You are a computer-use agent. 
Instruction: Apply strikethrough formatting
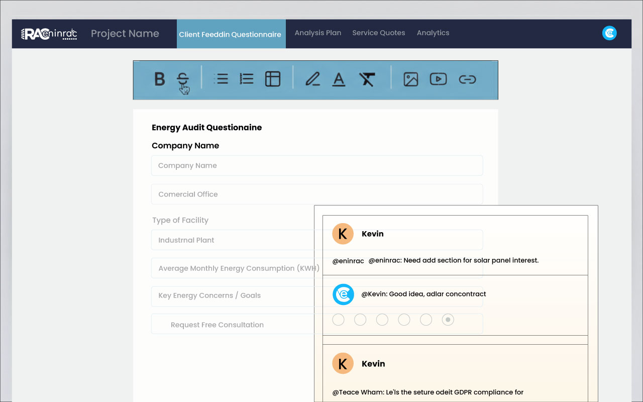click(183, 79)
